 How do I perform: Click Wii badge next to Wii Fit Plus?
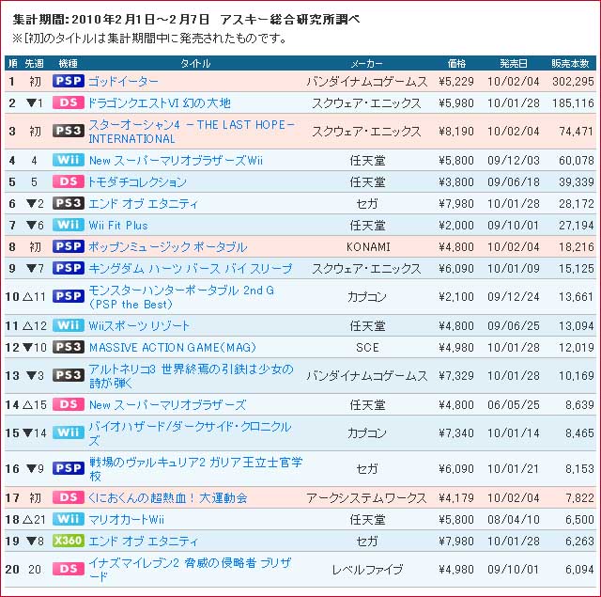point(69,225)
